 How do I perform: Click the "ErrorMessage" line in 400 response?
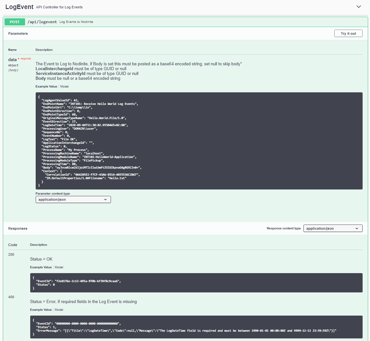tap(186, 331)
